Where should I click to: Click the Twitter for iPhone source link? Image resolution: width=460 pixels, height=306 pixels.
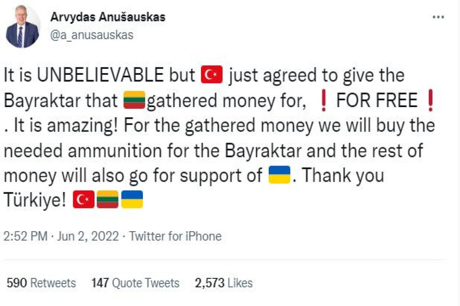coord(175,236)
